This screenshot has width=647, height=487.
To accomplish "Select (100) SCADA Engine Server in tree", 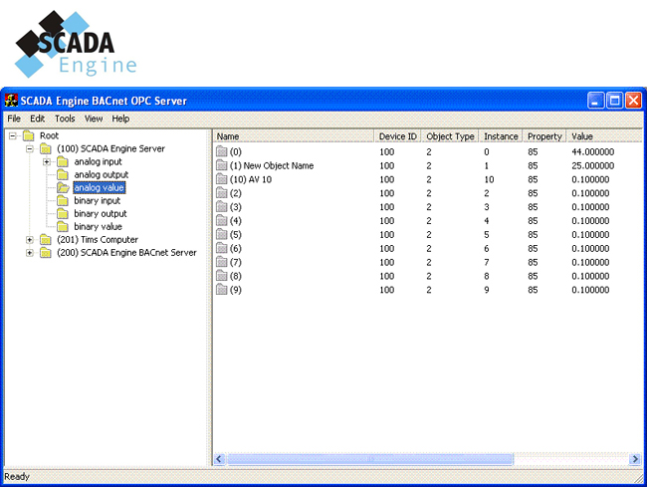I will 110,148.
